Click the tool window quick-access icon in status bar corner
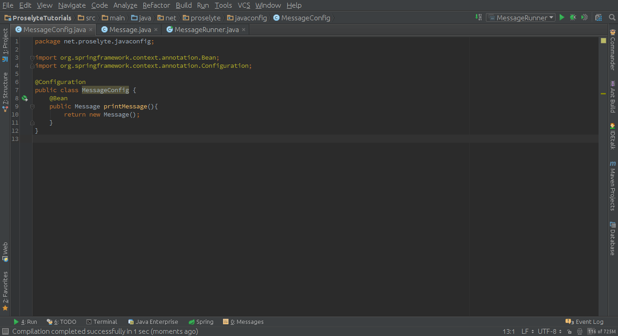The width and height of the screenshot is (618, 336). point(5,331)
